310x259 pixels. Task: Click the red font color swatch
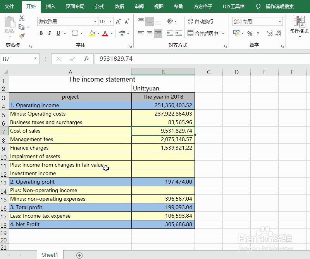(105, 35)
